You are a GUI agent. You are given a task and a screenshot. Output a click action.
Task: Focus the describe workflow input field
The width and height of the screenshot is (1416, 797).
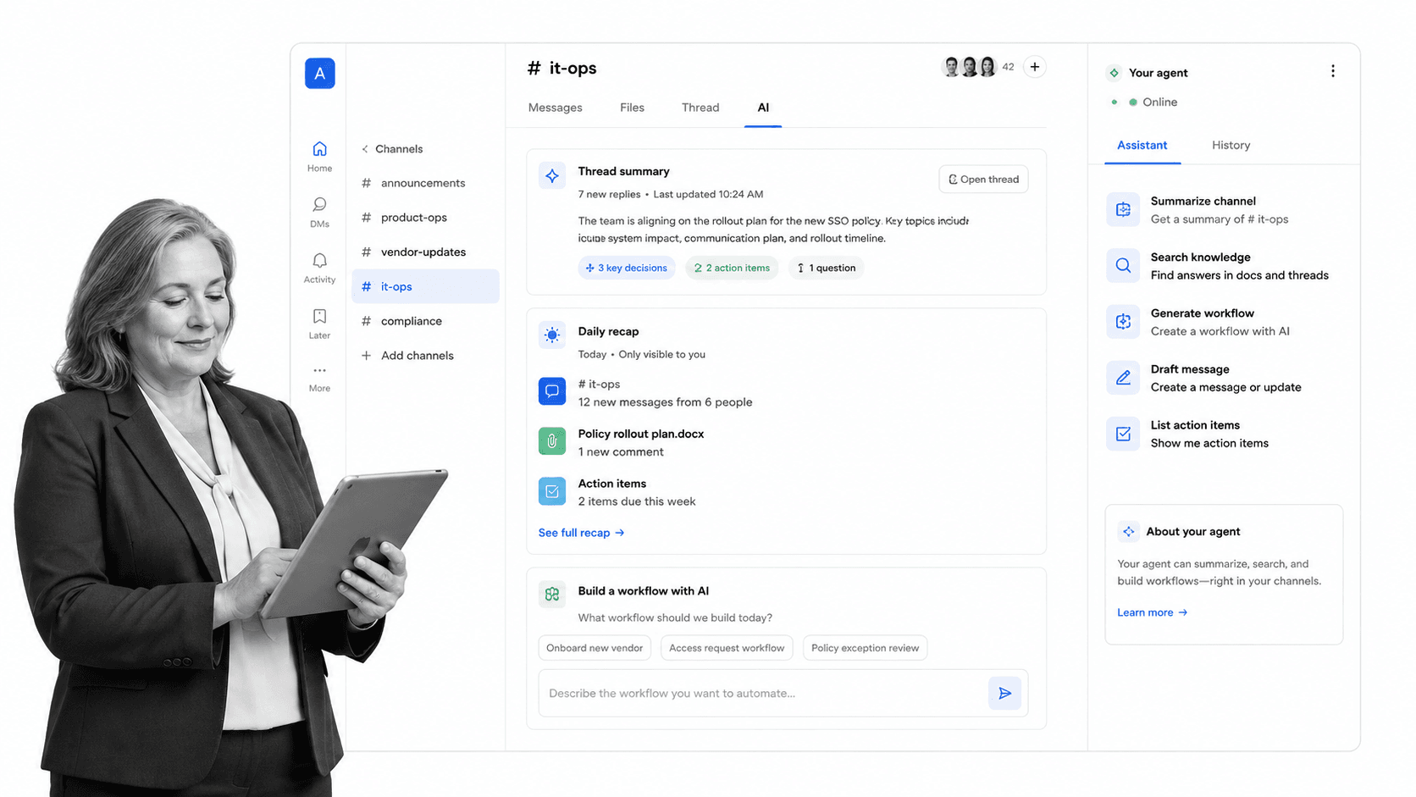click(762, 694)
